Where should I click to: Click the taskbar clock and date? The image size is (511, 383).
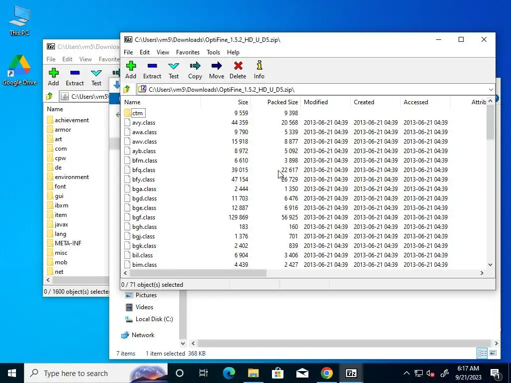click(x=468, y=373)
